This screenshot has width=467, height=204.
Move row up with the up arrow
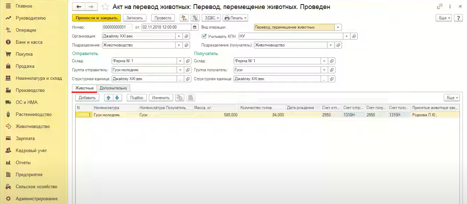[109, 98]
